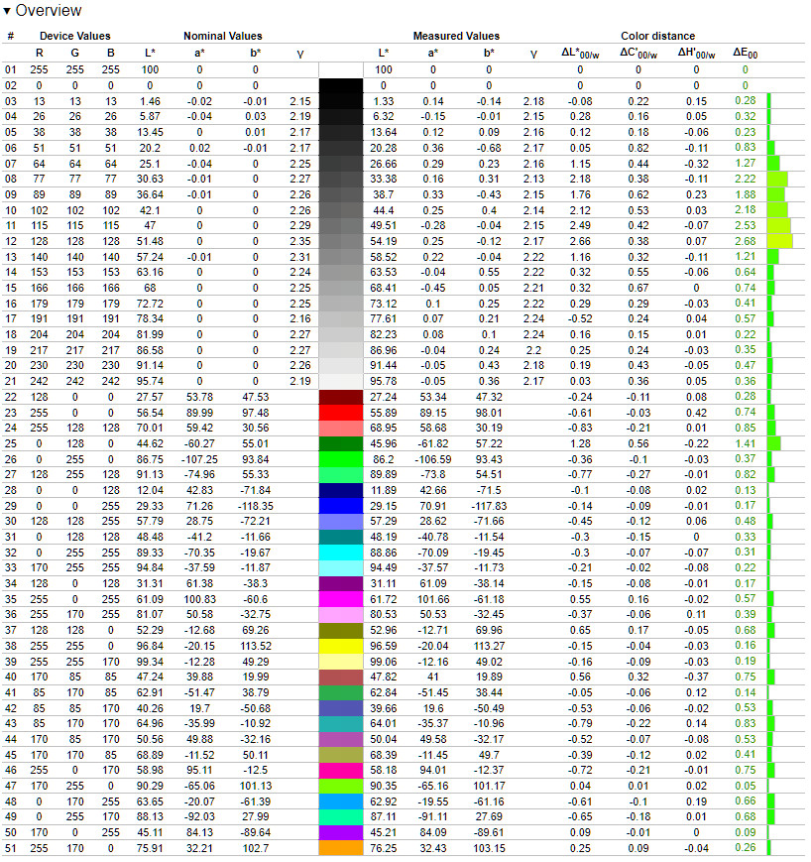Click the green ΔE bar in row 25
Screen dimensions: 811x862
pyautogui.click(x=774, y=443)
